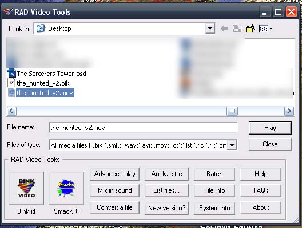This screenshot has width=302, height=228.
Task: Expand the Files of type dropdown
Action: click(x=232, y=145)
